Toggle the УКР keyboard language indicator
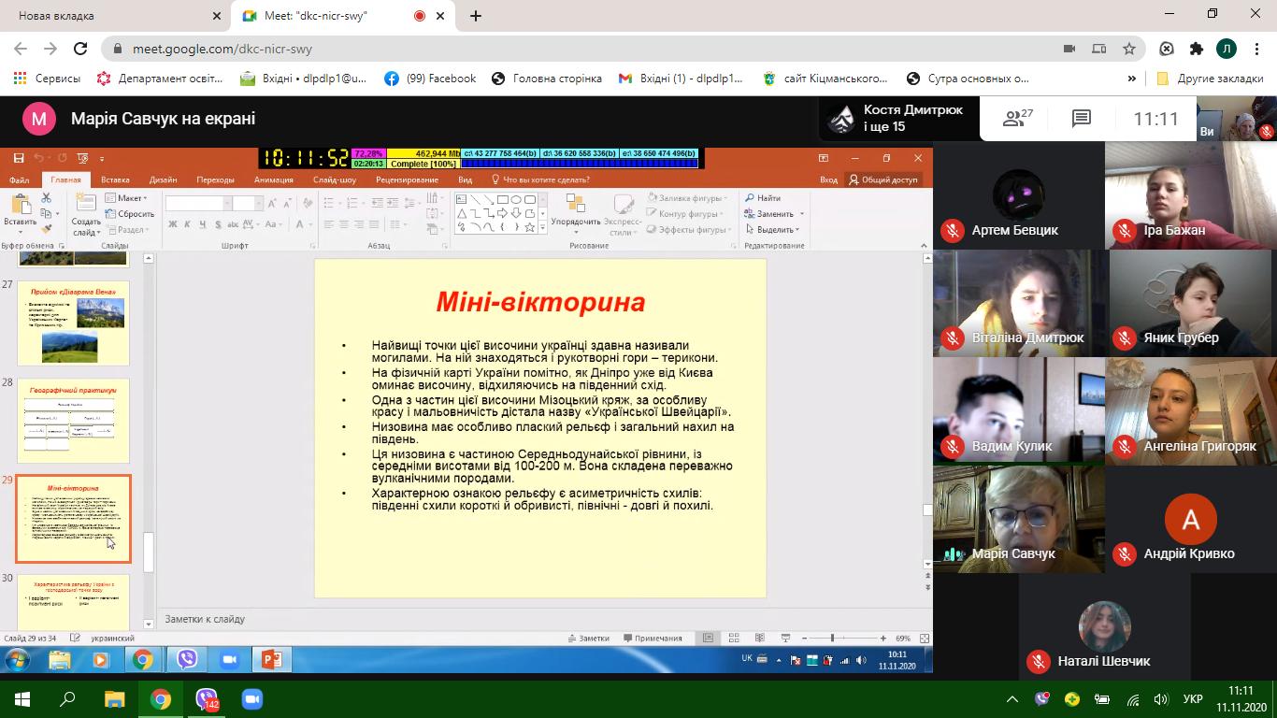The width and height of the screenshot is (1277, 718). [1192, 699]
